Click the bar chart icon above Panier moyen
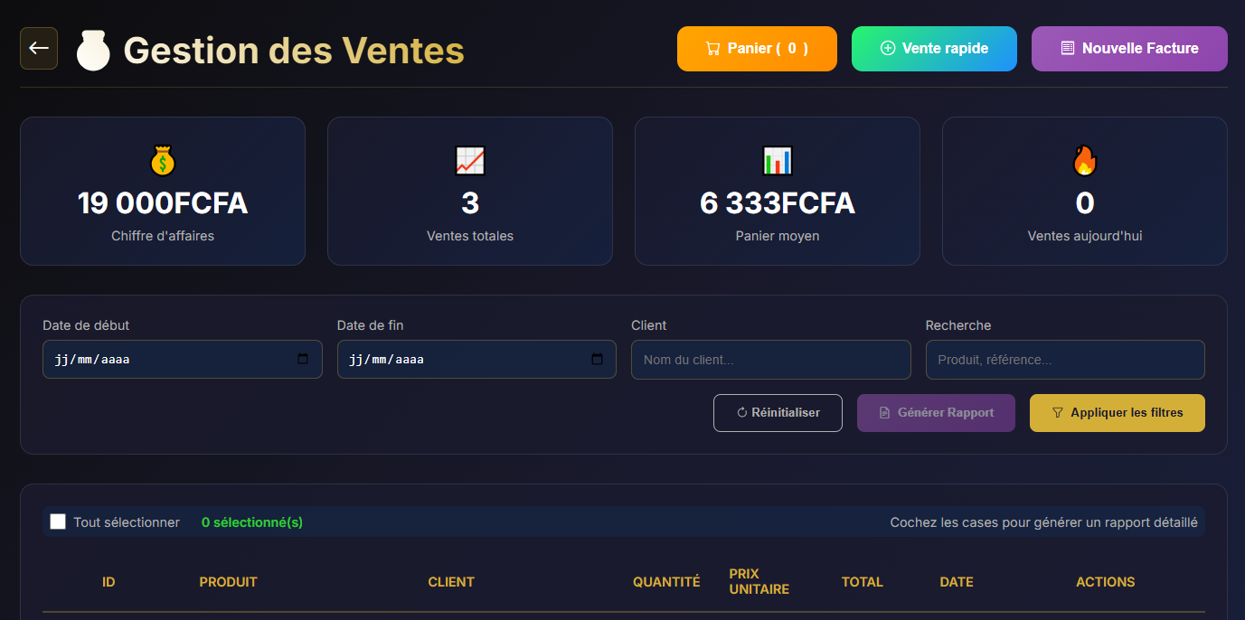 (778, 161)
